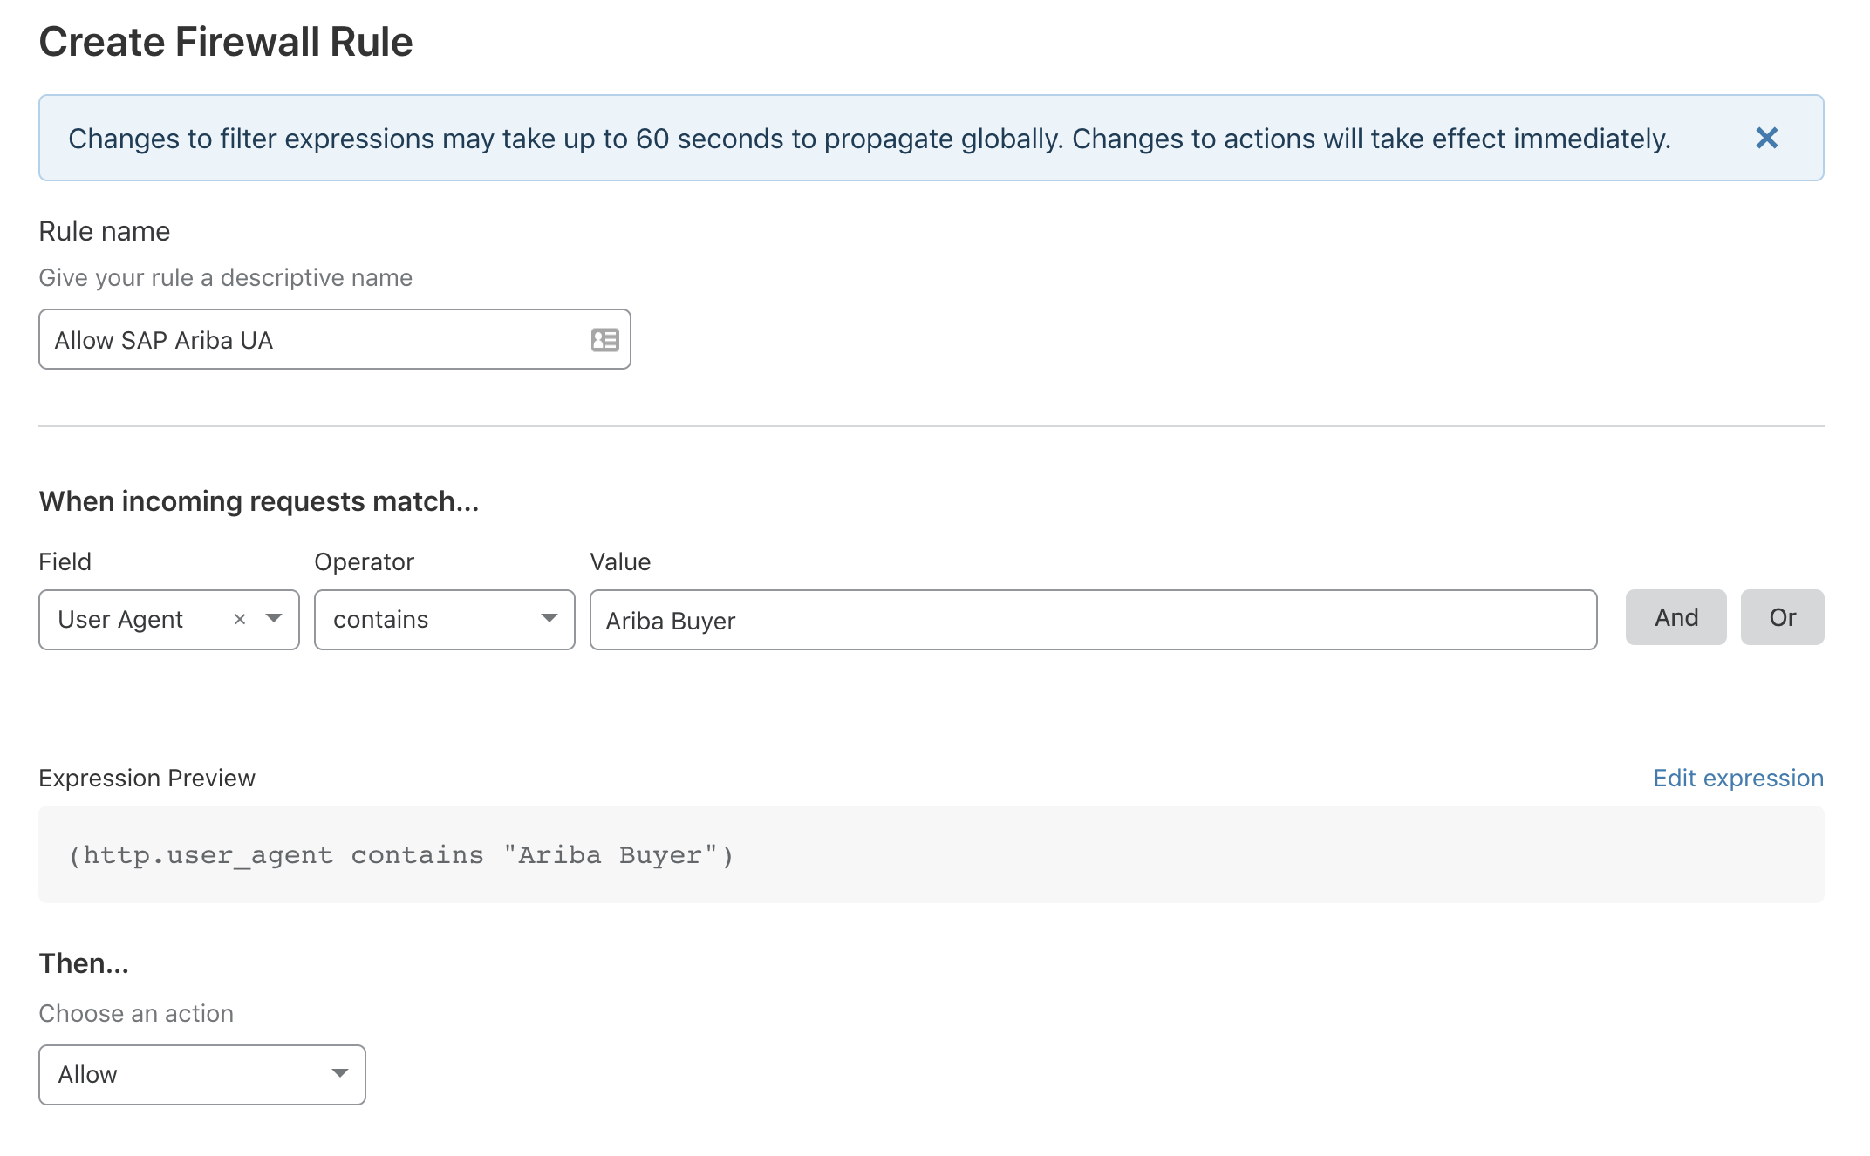Clear the User Agent field selection

(240, 619)
